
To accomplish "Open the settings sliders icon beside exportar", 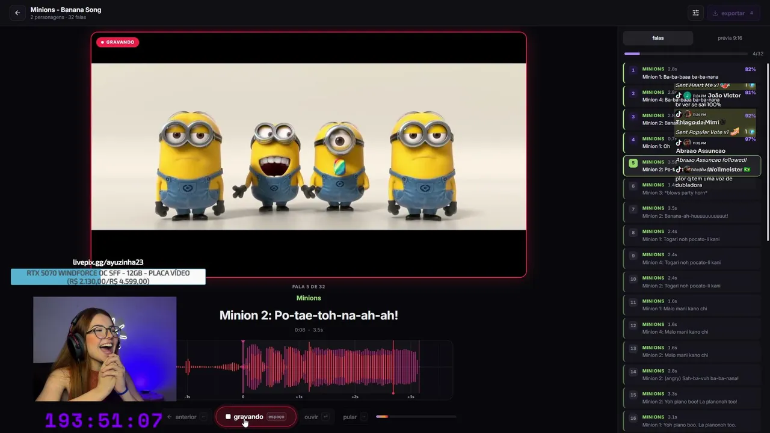I will click(695, 13).
